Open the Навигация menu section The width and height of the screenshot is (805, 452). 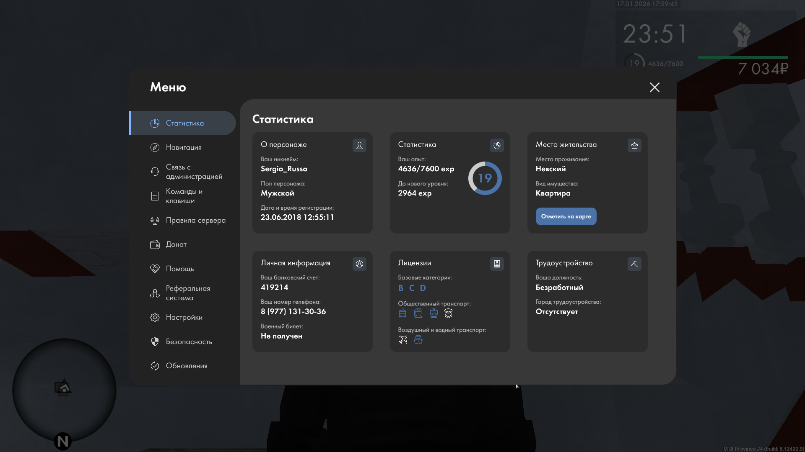click(x=184, y=147)
